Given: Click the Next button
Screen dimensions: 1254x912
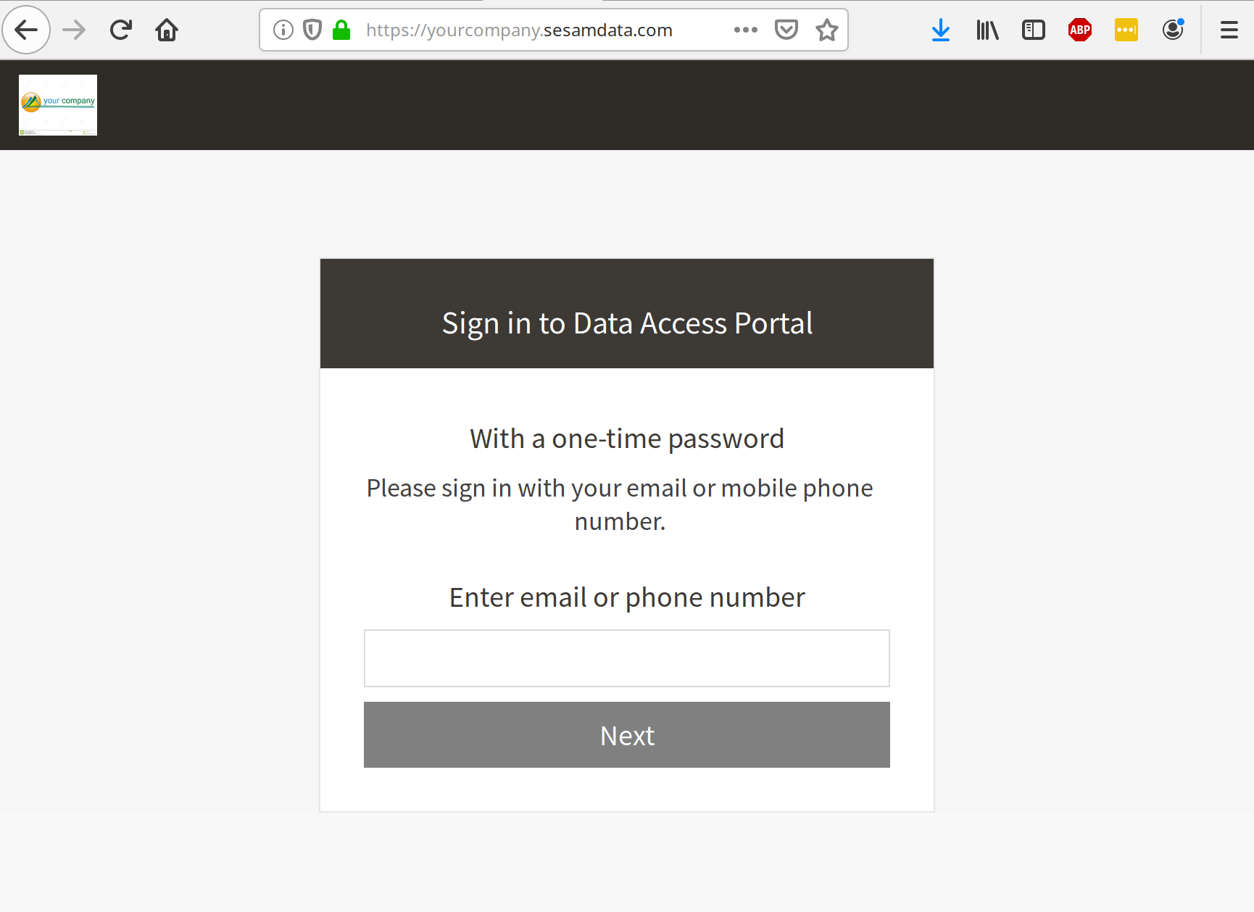Looking at the screenshot, I should tap(627, 734).
